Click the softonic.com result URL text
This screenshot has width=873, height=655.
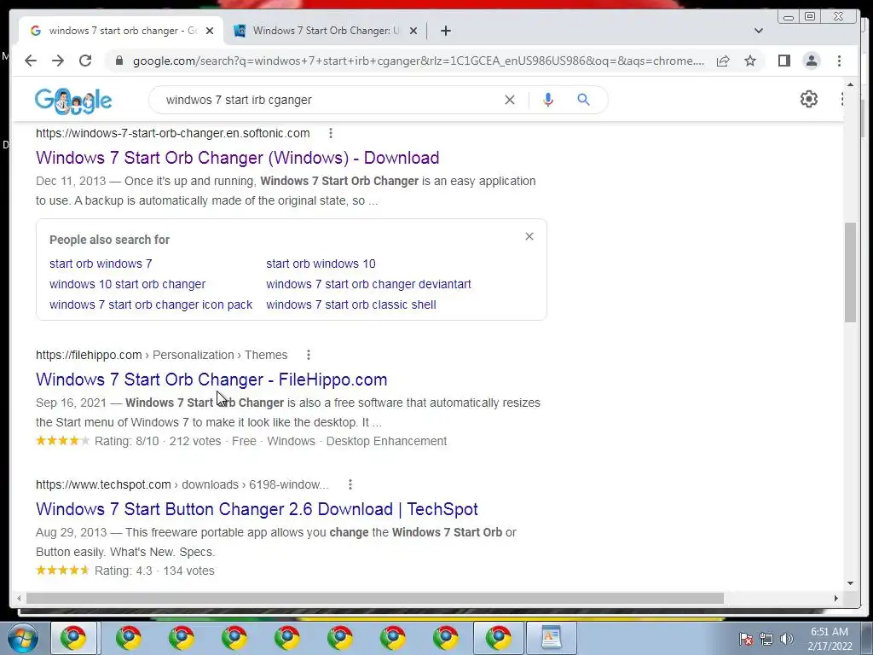tap(172, 133)
